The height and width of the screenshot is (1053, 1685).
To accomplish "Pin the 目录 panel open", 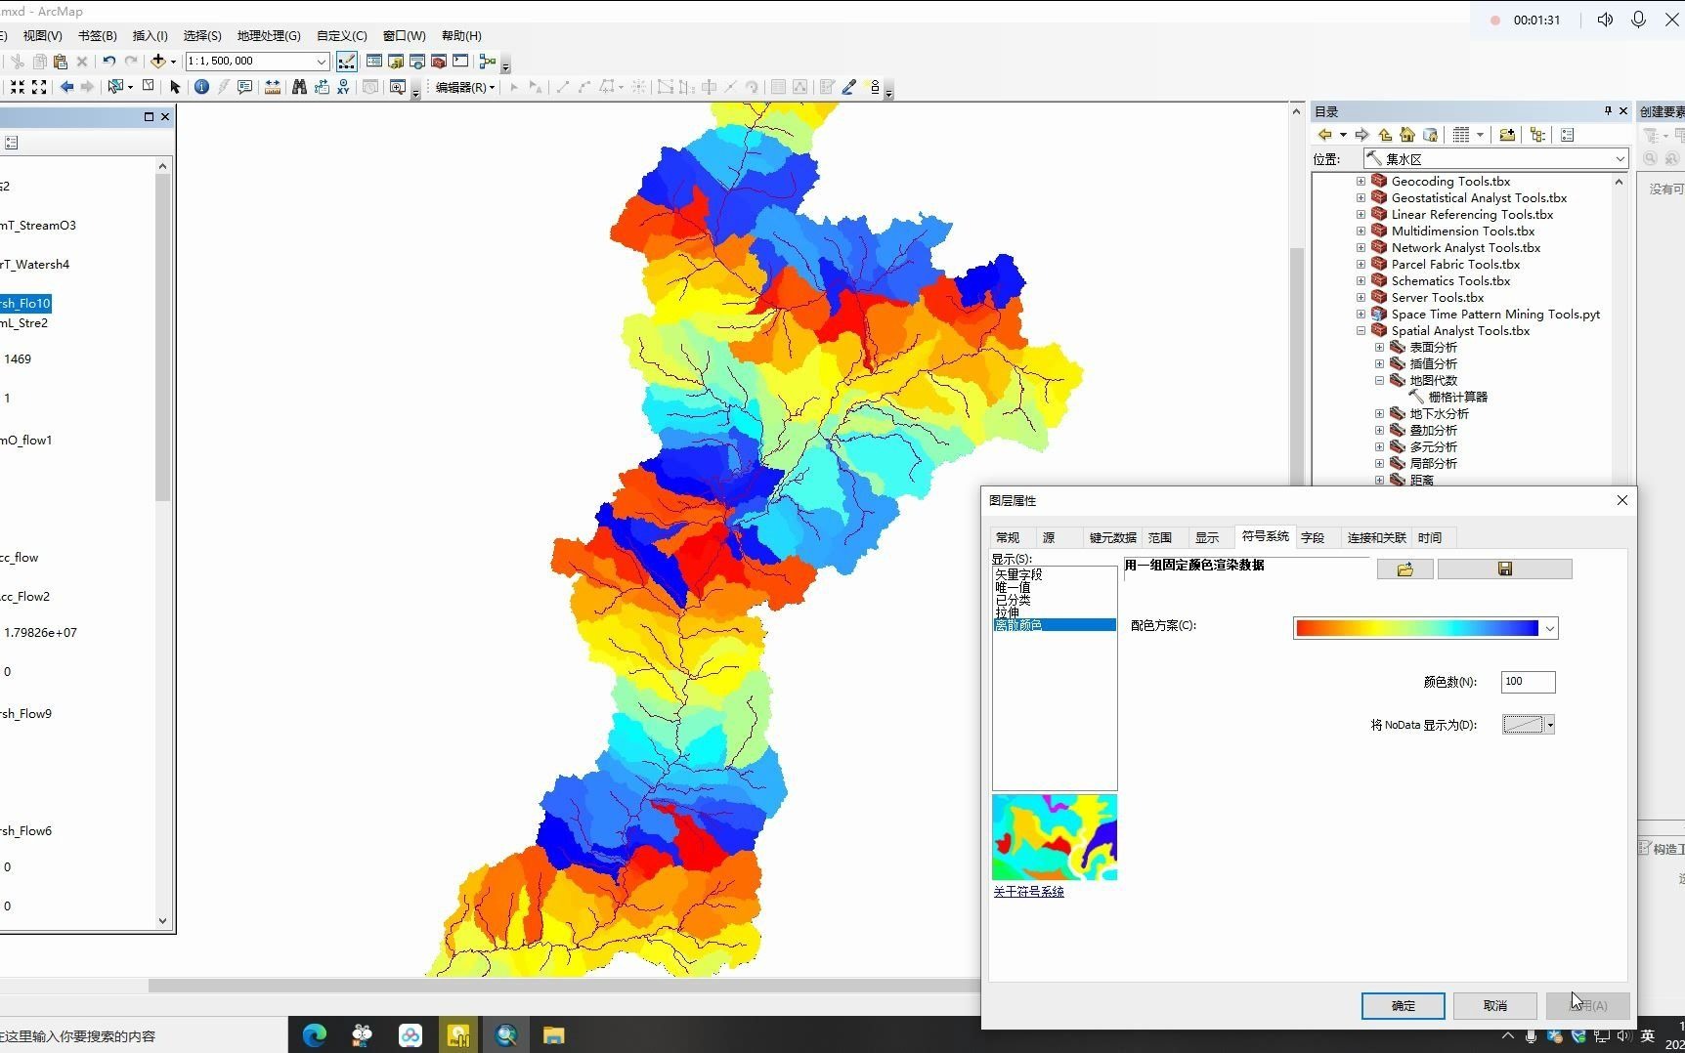I will [x=1607, y=110].
